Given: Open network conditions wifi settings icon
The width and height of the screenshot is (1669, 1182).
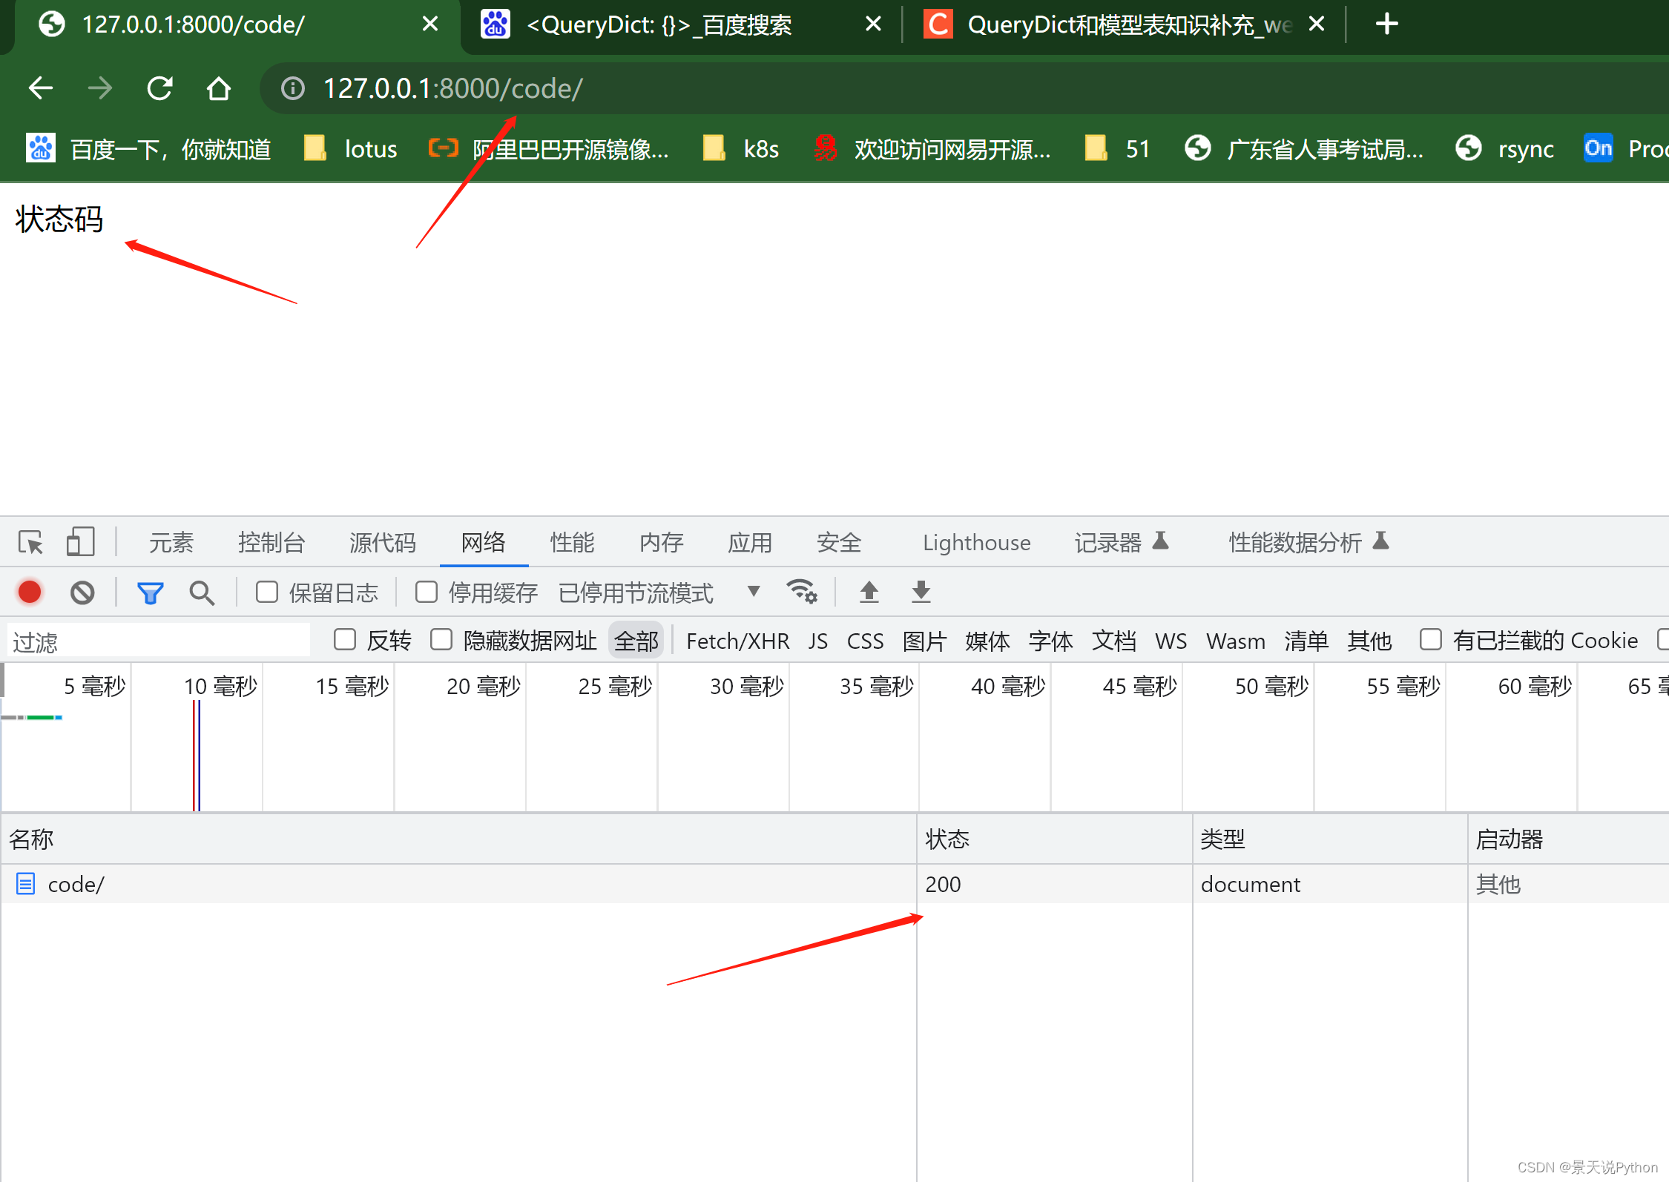Looking at the screenshot, I should click(x=802, y=592).
